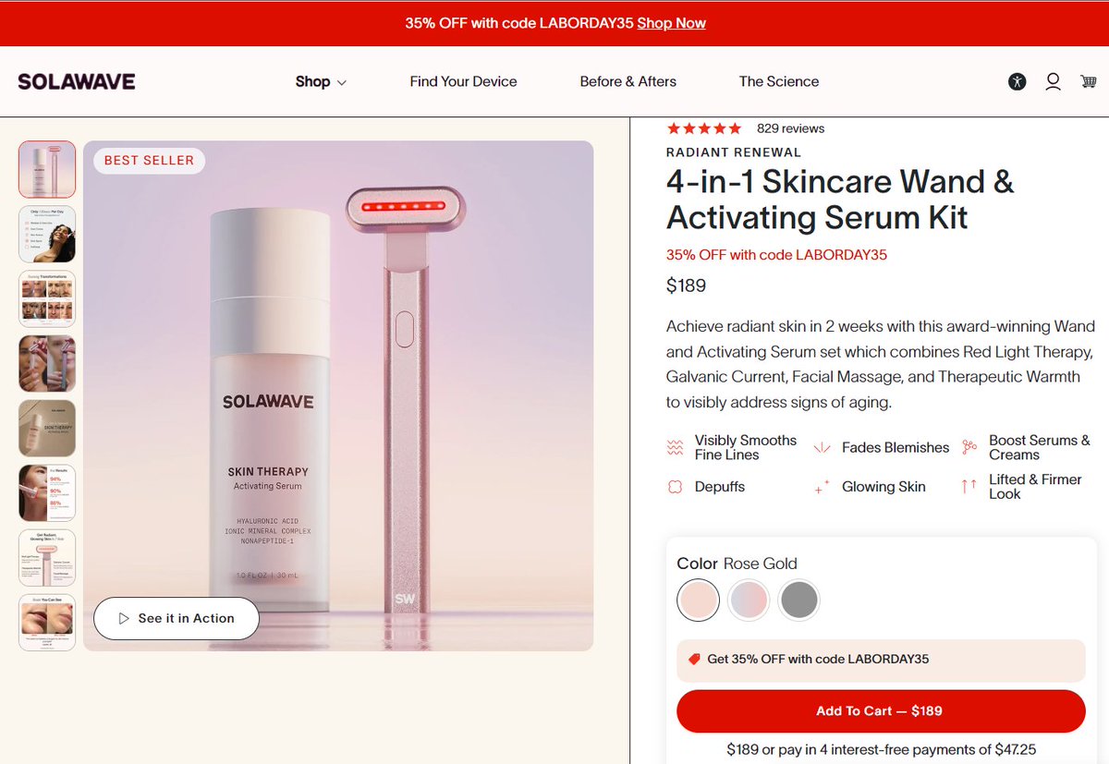Open the shopping cart icon

[1089, 81]
